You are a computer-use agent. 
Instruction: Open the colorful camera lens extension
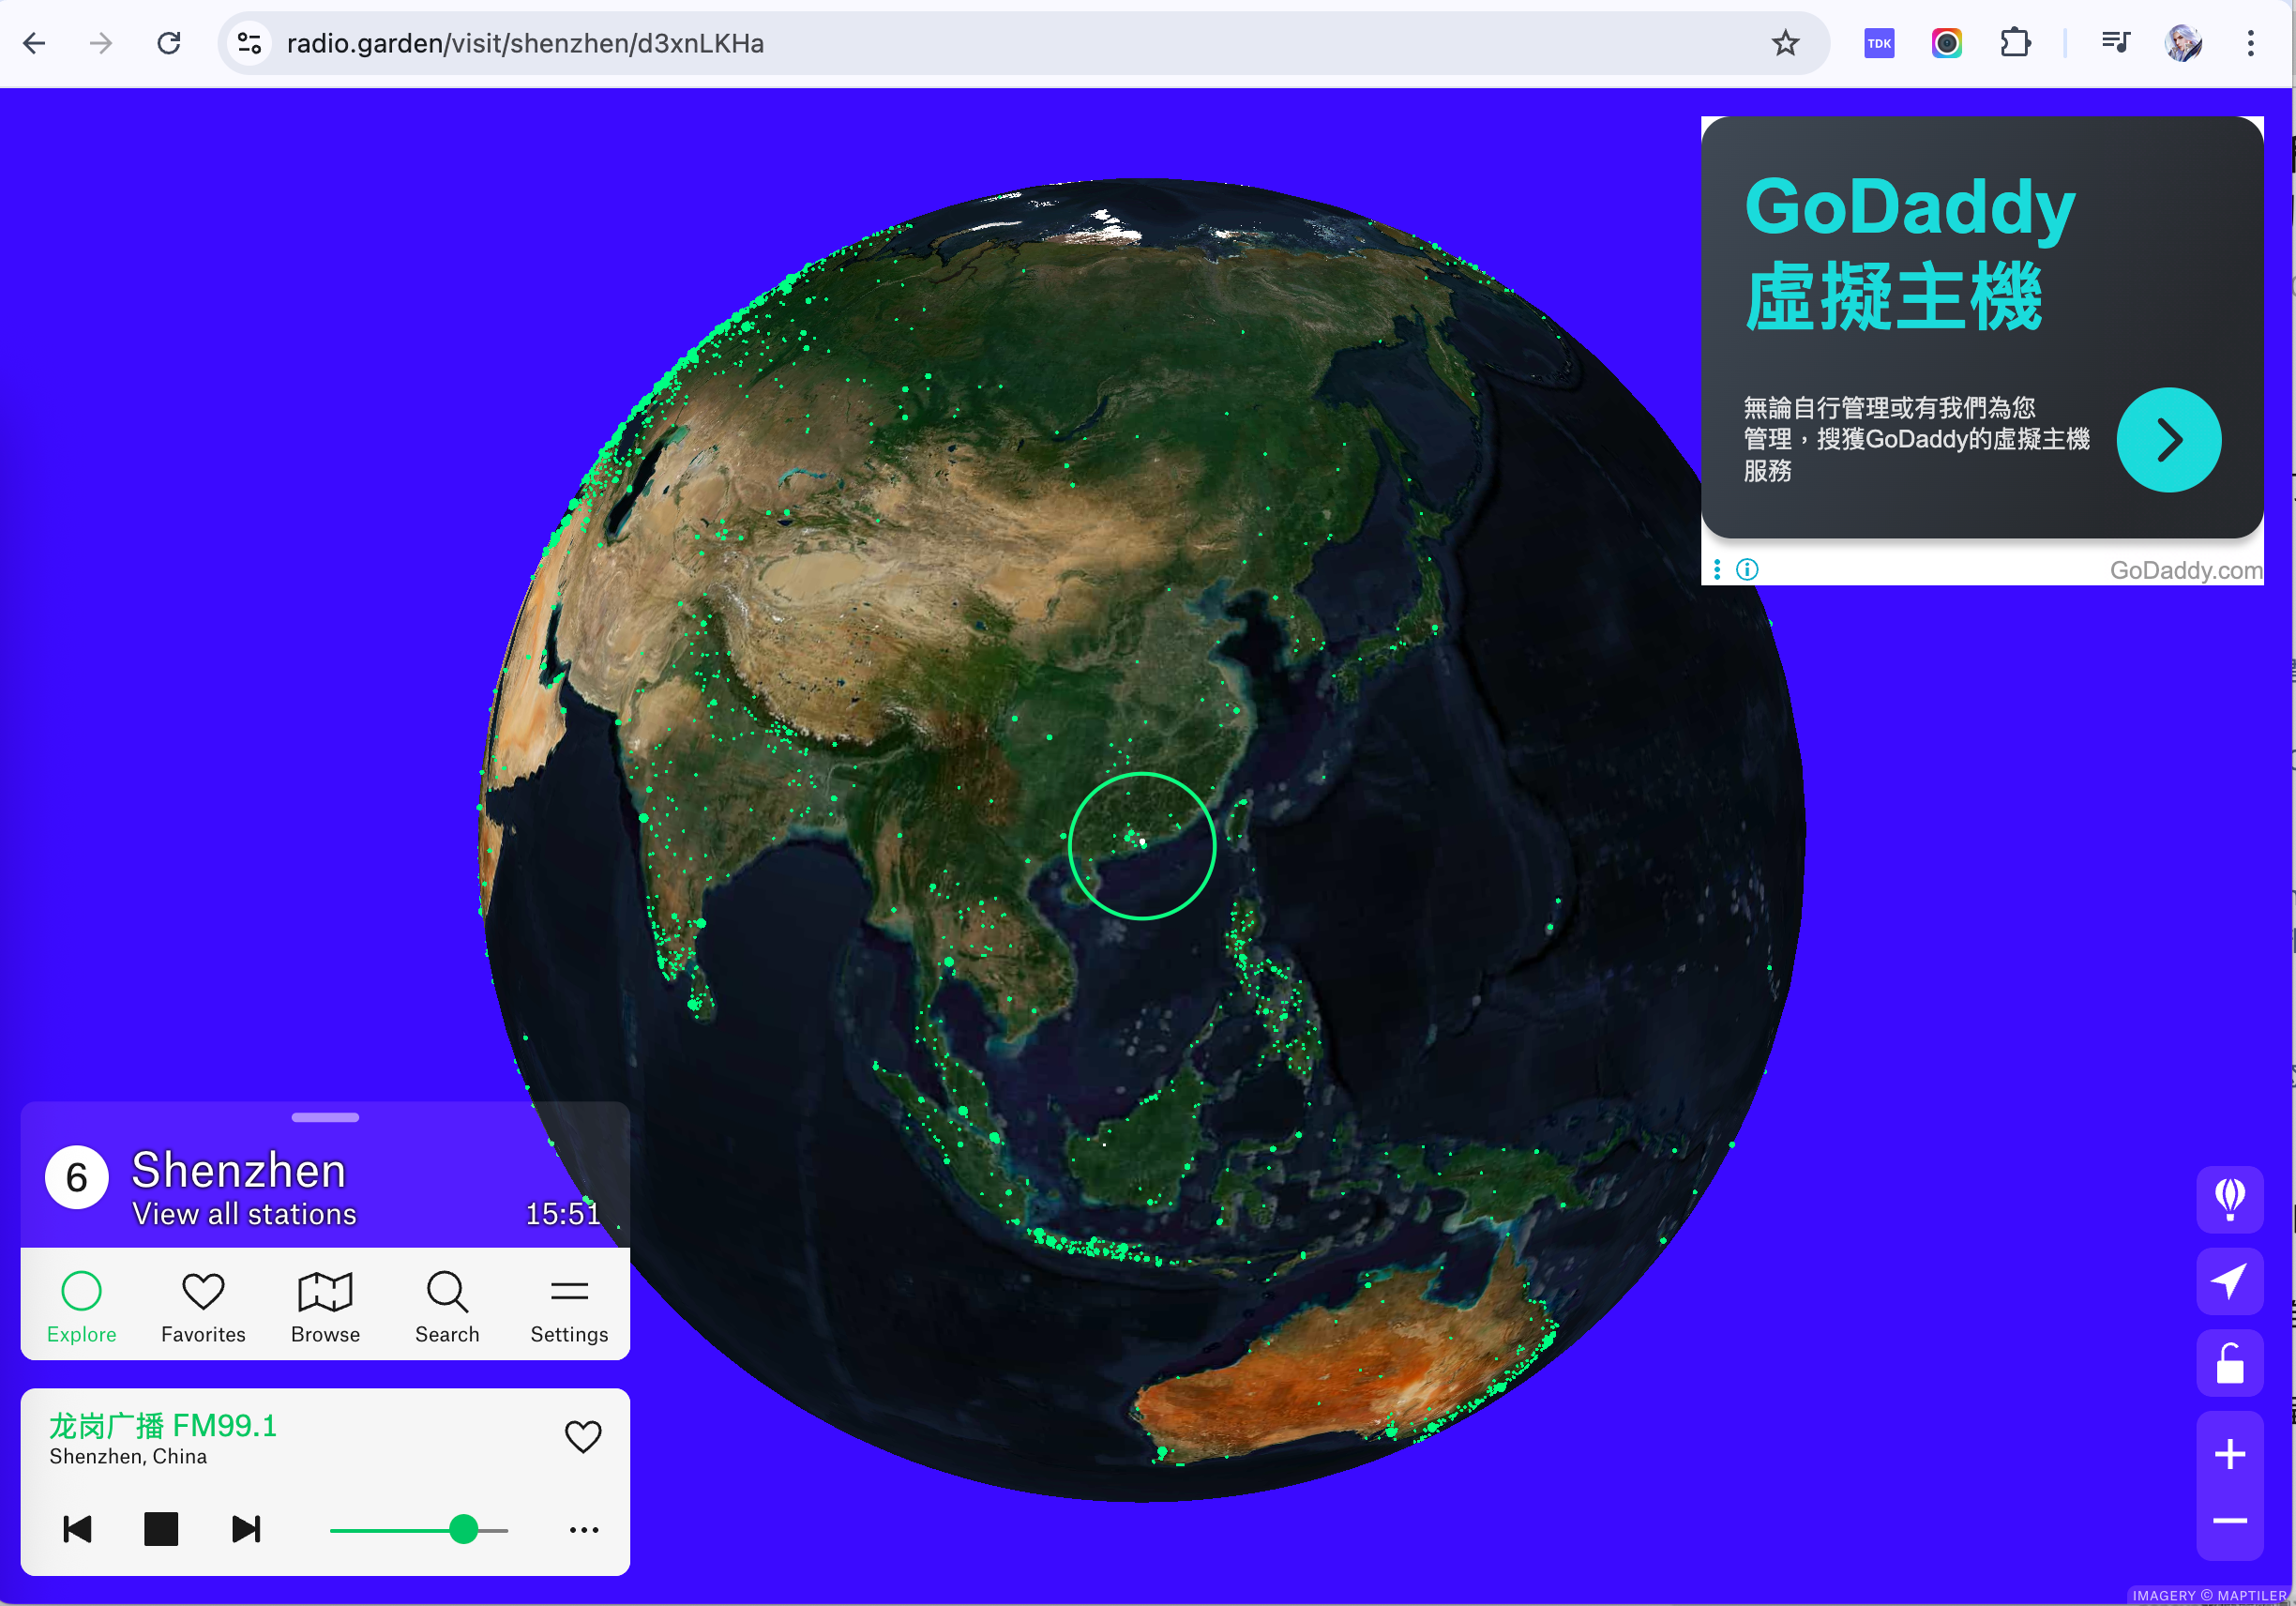pos(1946,43)
